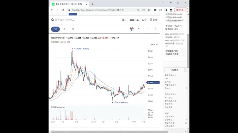Open 한솔케미칼 in the recently viewed list
The width and height of the screenshot is (238, 133).
point(170,123)
